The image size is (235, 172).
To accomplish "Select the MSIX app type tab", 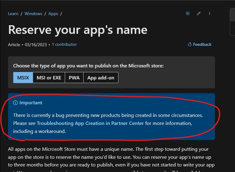I will pyautogui.click(x=23, y=78).
